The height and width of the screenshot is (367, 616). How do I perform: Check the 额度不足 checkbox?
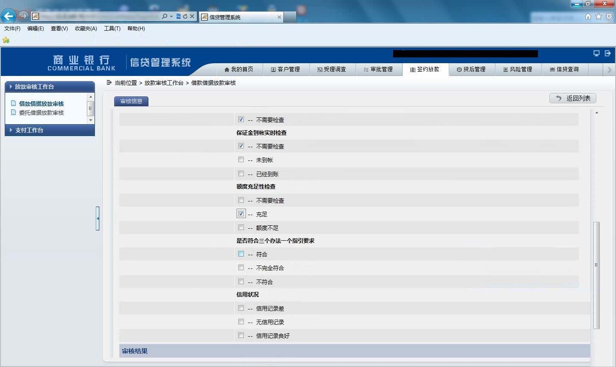pos(241,227)
